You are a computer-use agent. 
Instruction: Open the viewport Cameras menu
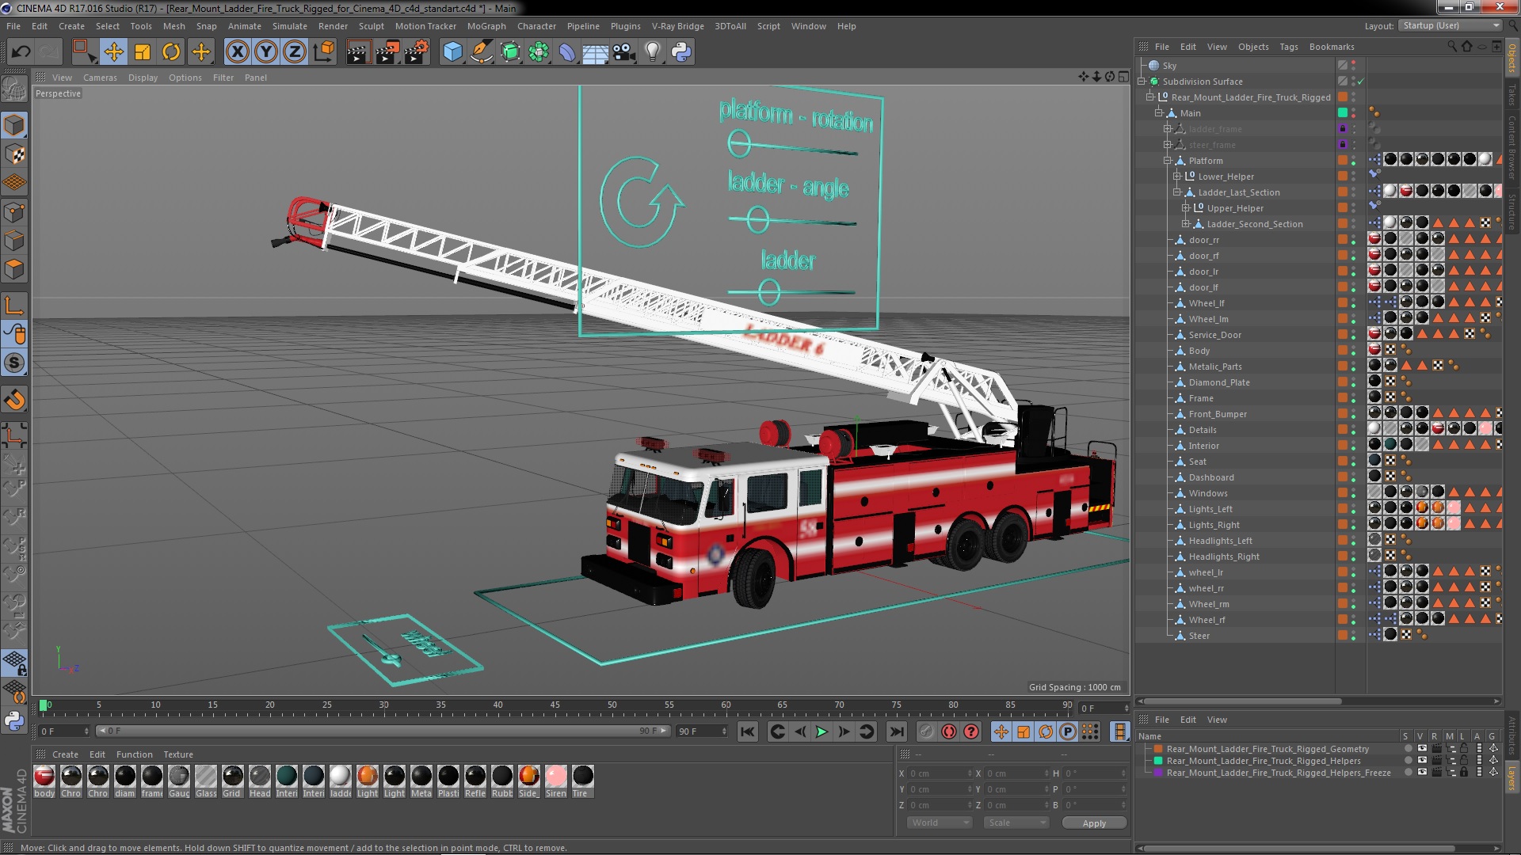[100, 78]
